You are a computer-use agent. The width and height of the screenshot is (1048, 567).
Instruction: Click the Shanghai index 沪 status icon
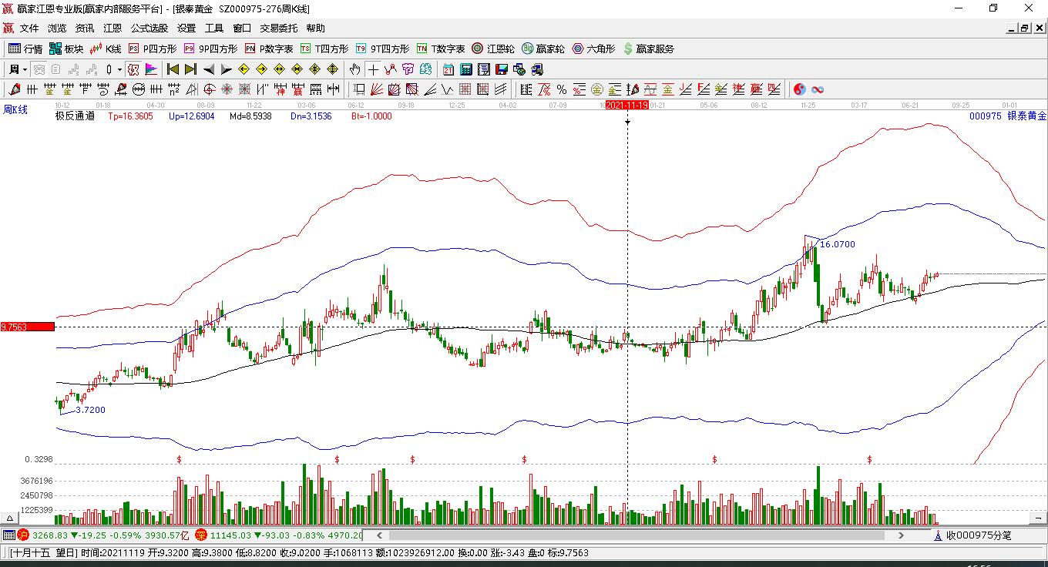(x=23, y=535)
